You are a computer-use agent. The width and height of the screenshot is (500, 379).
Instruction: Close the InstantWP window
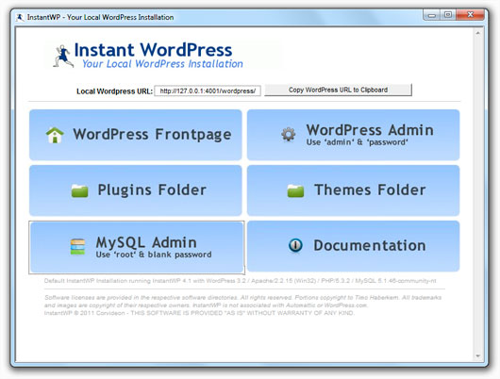(x=471, y=15)
